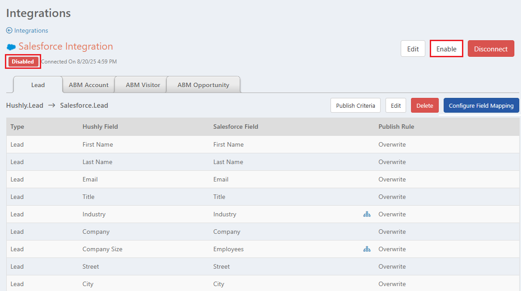Go back via the Integrations link

pos(31,30)
